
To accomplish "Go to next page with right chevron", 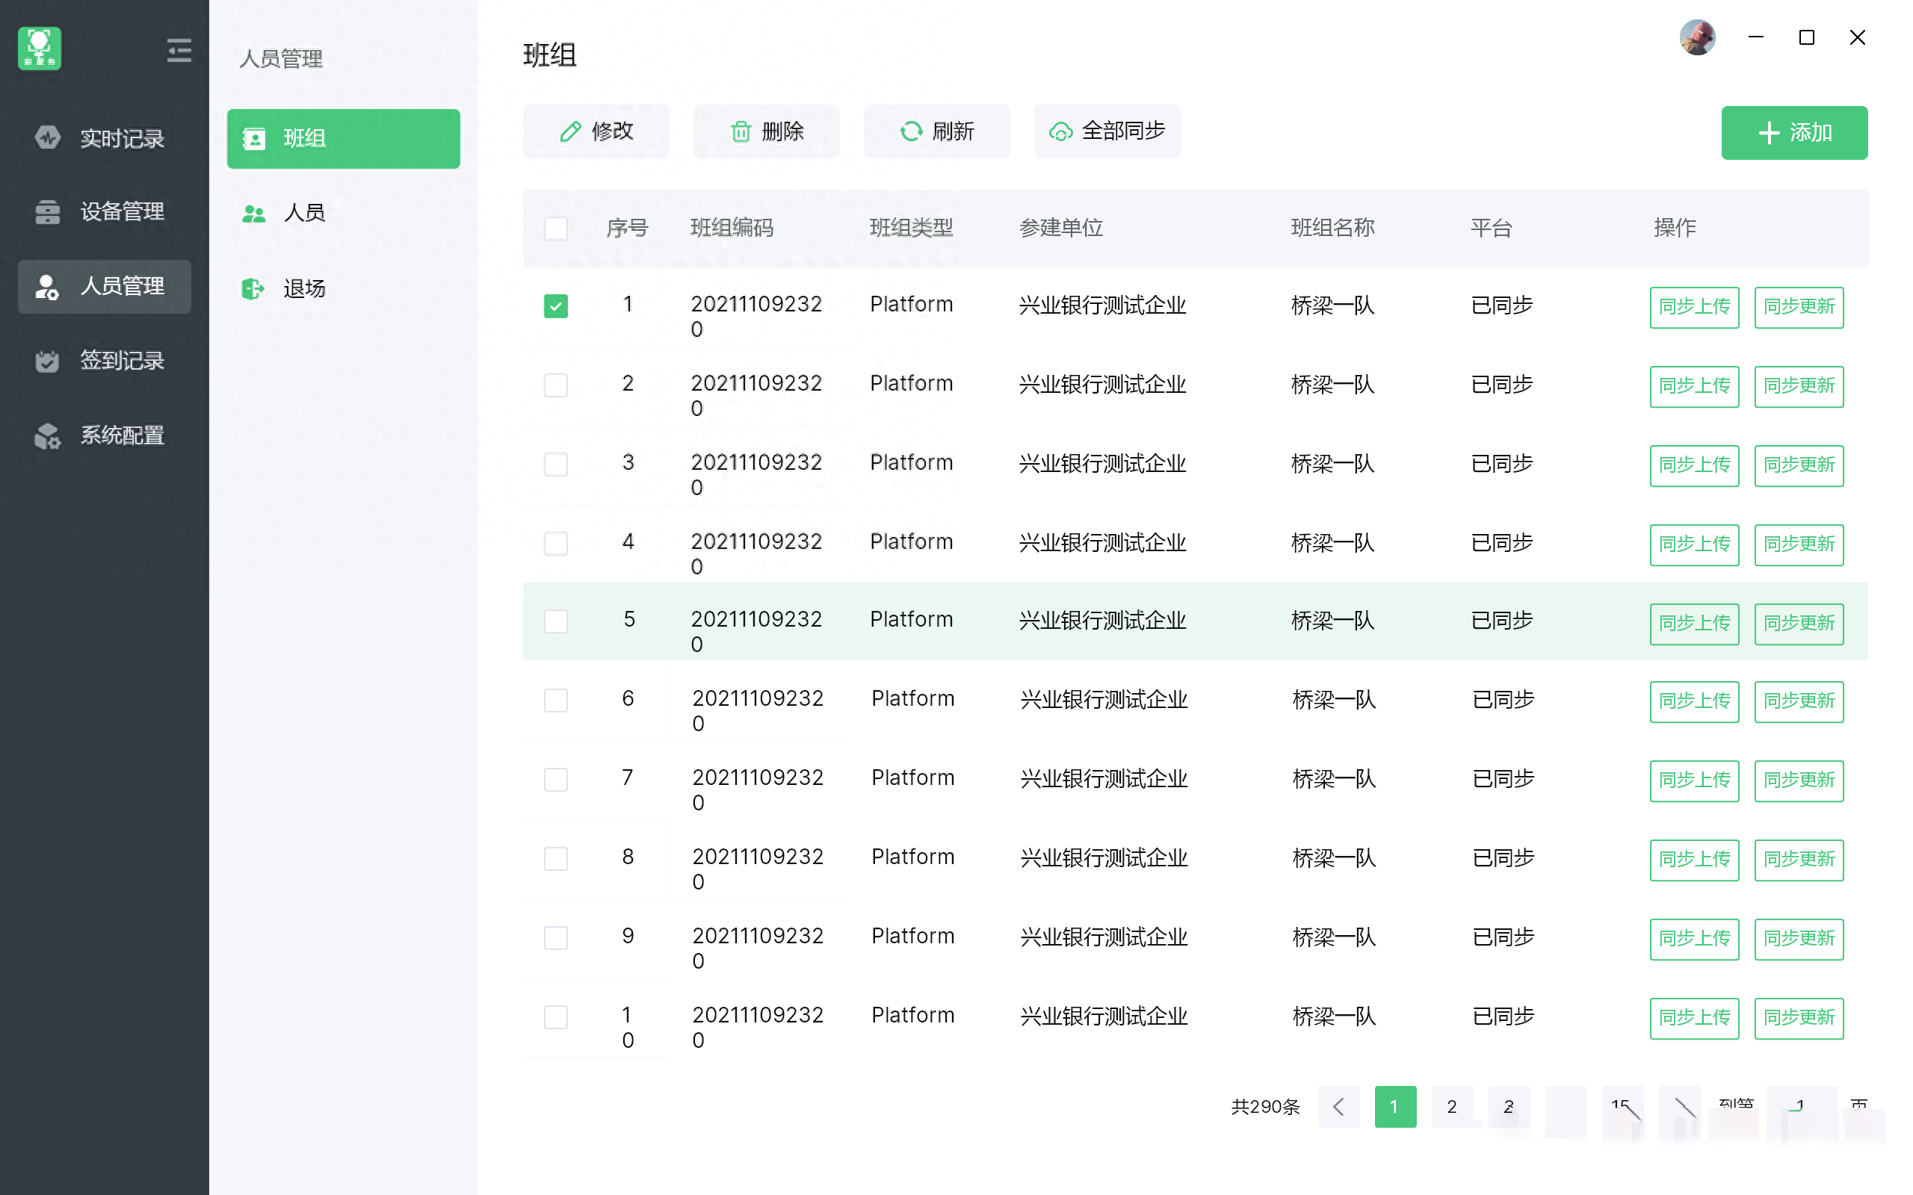I will tap(1680, 1106).
